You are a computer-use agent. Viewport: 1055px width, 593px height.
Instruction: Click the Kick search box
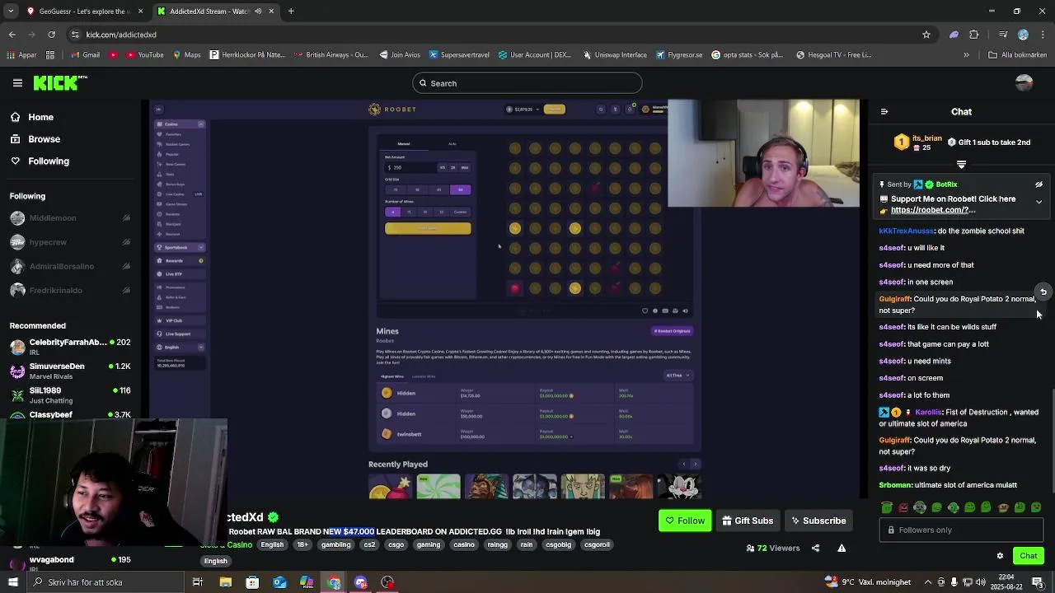point(527,83)
